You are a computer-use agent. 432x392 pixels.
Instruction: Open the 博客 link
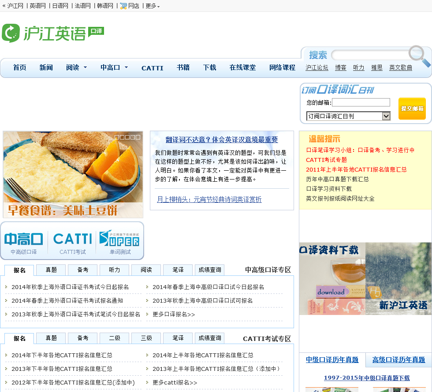pyautogui.click(x=340, y=68)
